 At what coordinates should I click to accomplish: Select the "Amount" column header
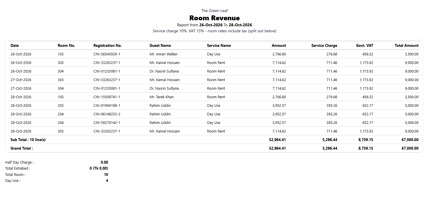279,45
